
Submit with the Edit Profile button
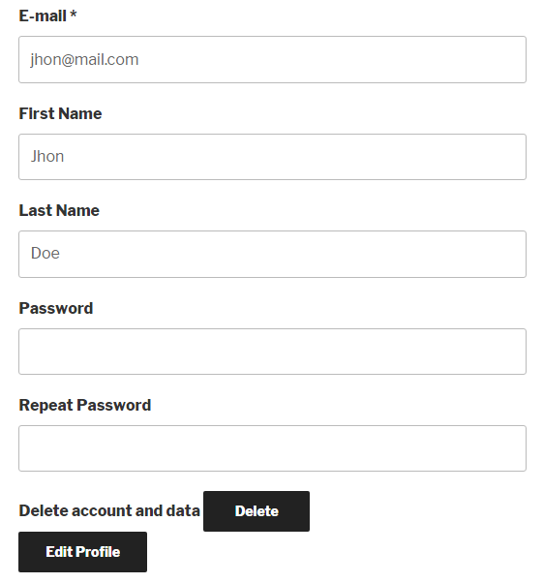[82, 552]
